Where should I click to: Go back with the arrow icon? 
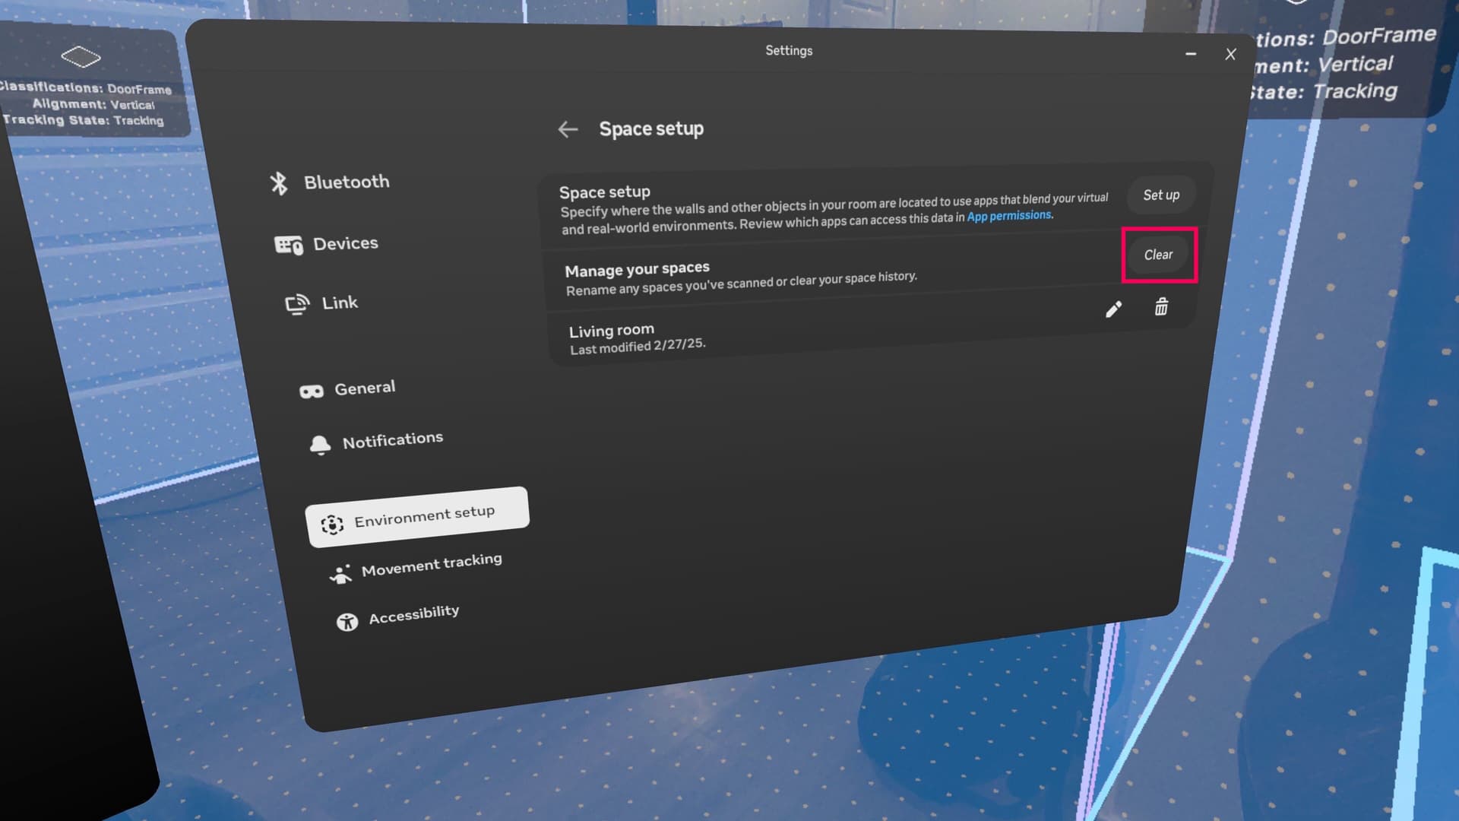tap(568, 129)
